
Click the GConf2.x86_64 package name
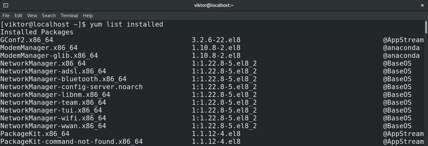point(27,40)
